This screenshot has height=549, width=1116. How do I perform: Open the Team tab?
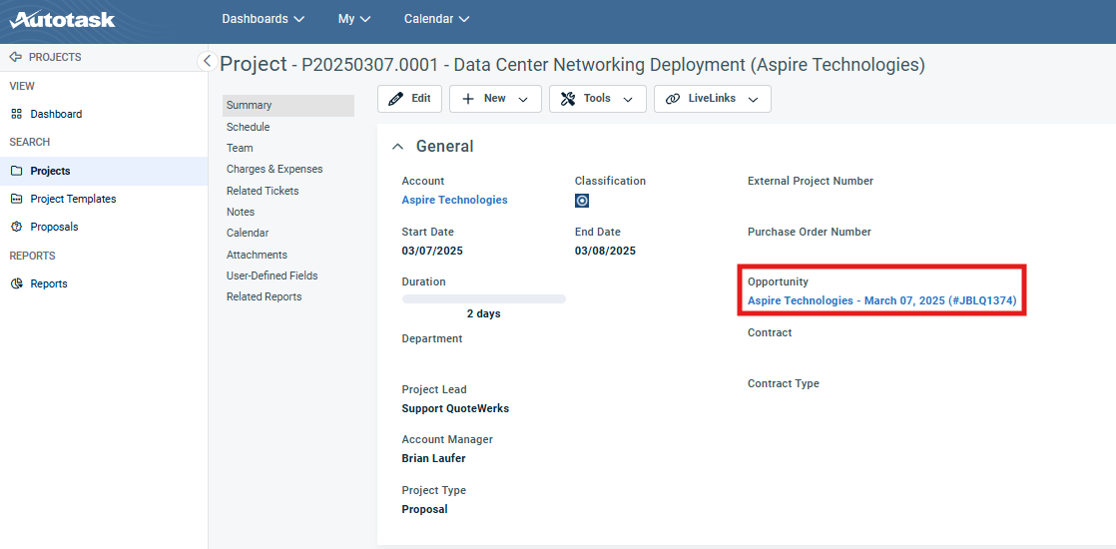pyautogui.click(x=240, y=148)
